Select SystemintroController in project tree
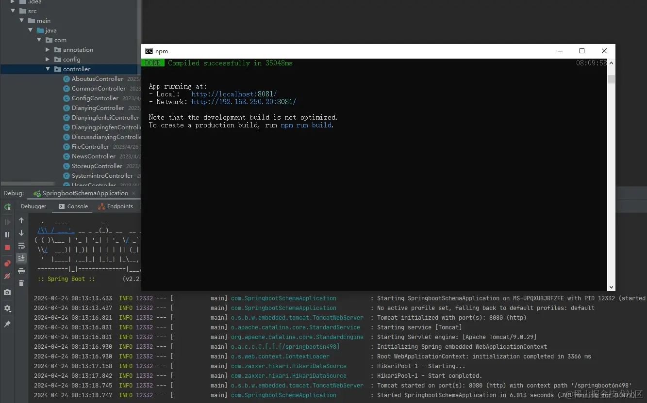The height and width of the screenshot is (403, 647). tap(102, 176)
